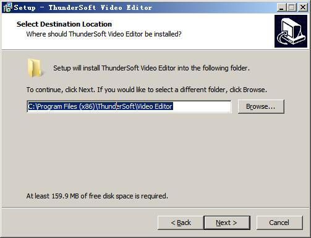Click the empty gray area below the path field
311x238 pixels.
tap(155, 153)
